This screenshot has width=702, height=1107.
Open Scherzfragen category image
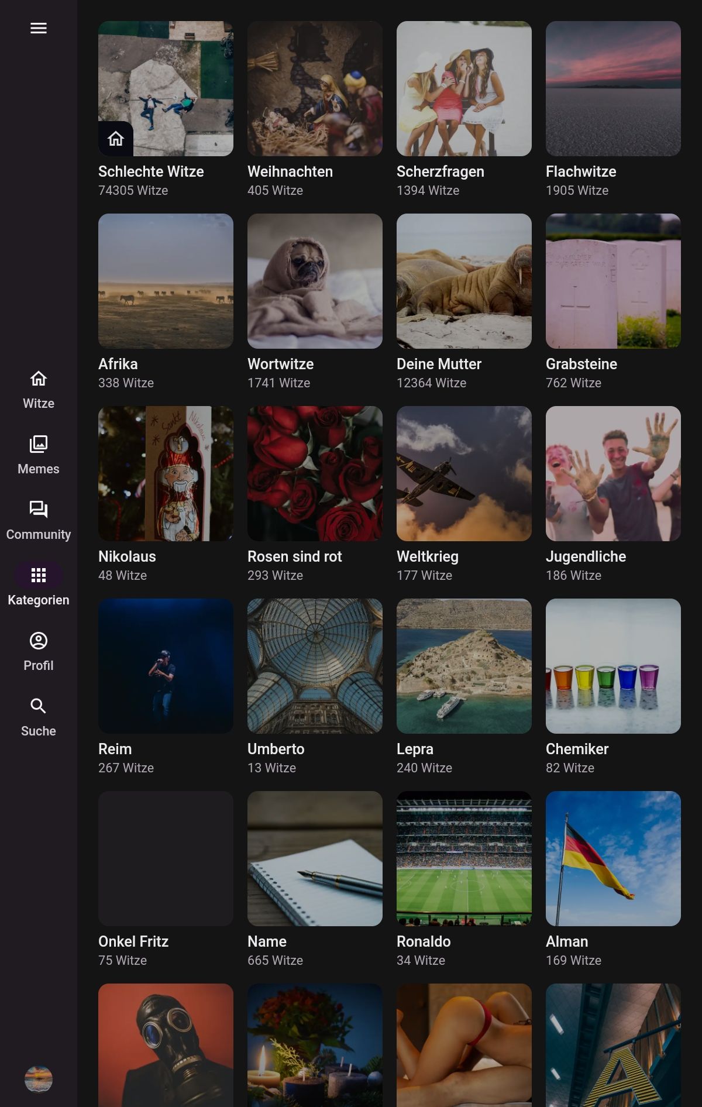click(x=464, y=88)
